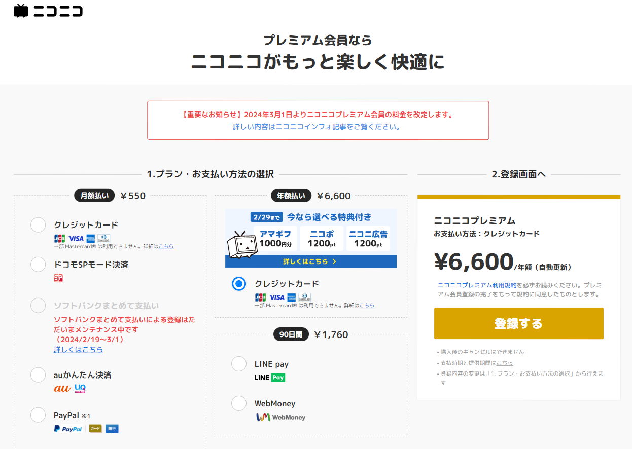Open 詳しくはこちら banner link for bonus campaign
Viewport: 632px width, 449px height.
coord(310,261)
